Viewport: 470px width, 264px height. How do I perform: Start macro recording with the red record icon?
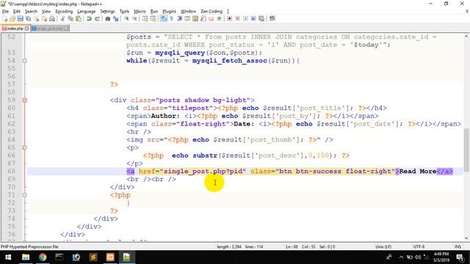pyautogui.click(x=230, y=18)
